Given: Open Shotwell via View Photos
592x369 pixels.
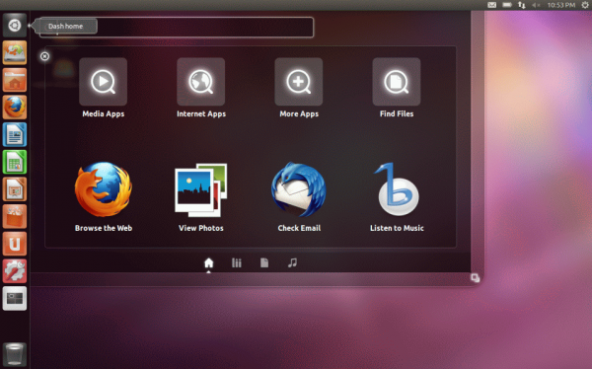Looking at the screenshot, I should 201,190.
